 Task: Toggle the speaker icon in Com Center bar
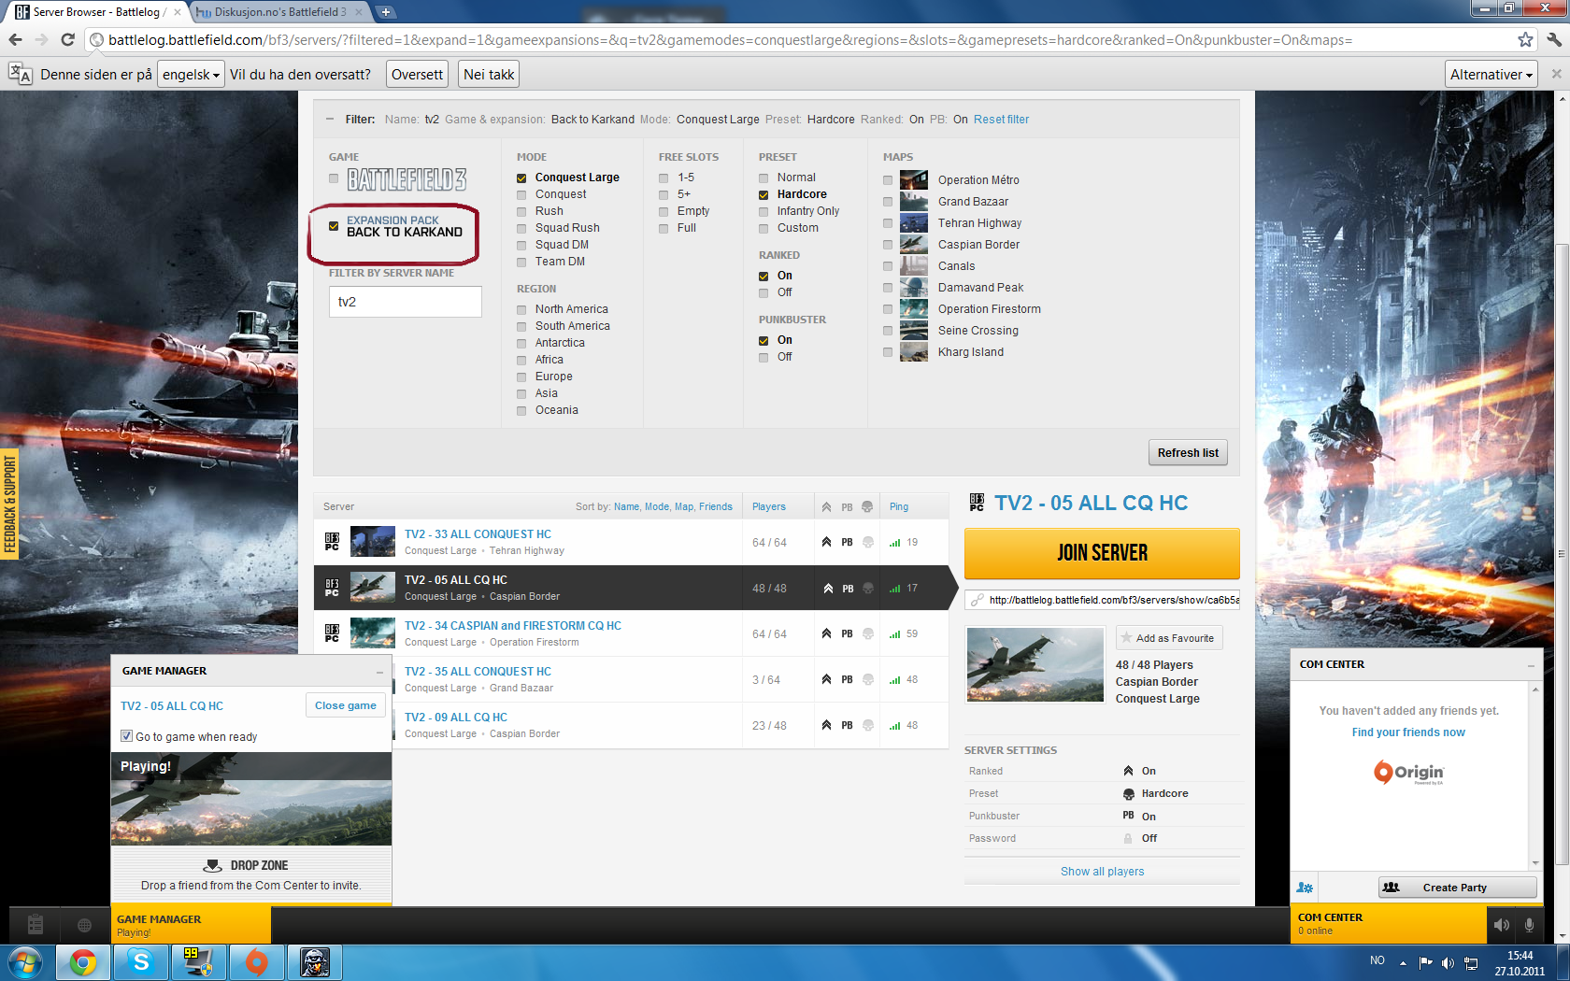click(x=1501, y=925)
